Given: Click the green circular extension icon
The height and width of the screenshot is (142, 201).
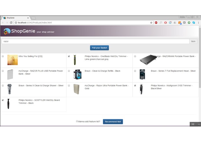Looking at the screenshot, I should pos(189,23).
